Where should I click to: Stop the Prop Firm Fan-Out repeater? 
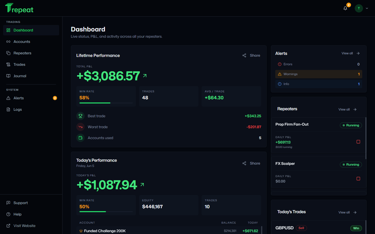tap(358, 142)
